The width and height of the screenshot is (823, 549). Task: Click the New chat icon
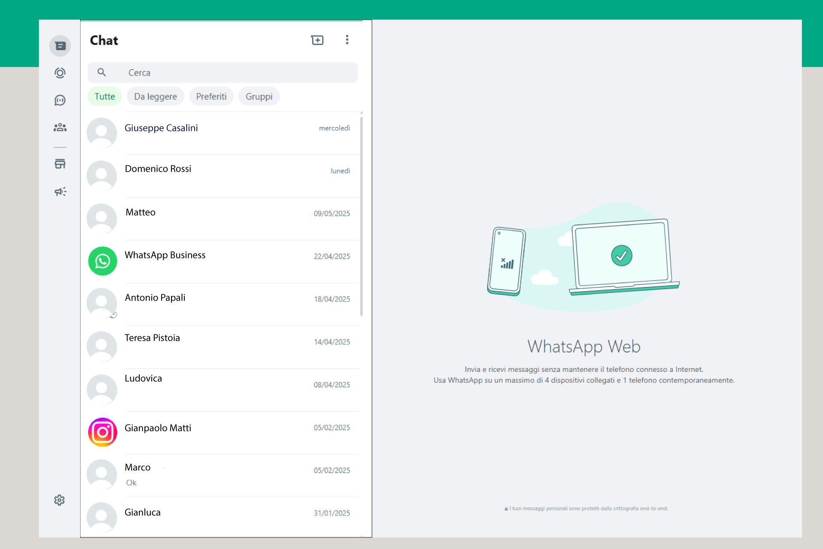317,40
